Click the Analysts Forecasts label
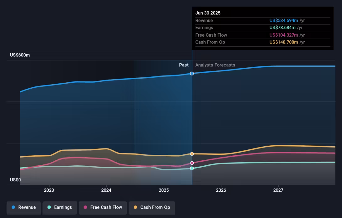The width and height of the screenshot is (342, 218). click(x=215, y=65)
